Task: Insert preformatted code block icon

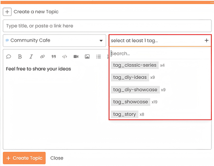Action: pos(65,57)
